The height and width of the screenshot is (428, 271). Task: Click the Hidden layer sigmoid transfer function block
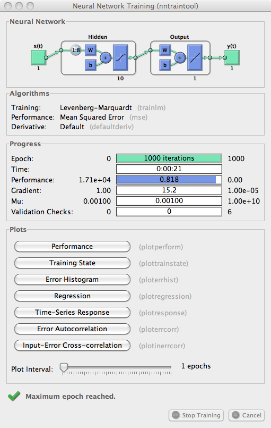120,58
